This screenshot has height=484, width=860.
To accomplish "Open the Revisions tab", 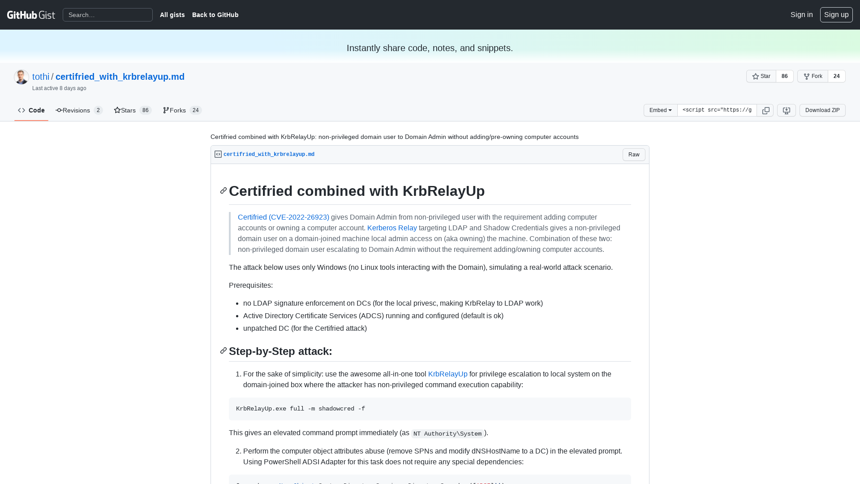I will click(x=79, y=110).
